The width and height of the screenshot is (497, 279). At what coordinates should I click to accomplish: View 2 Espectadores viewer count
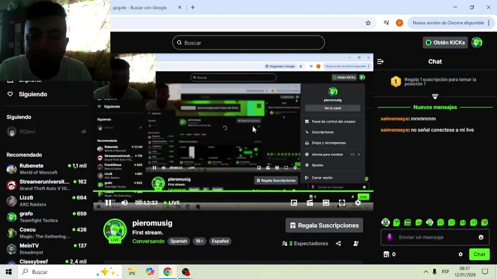click(x=305, y=243)
